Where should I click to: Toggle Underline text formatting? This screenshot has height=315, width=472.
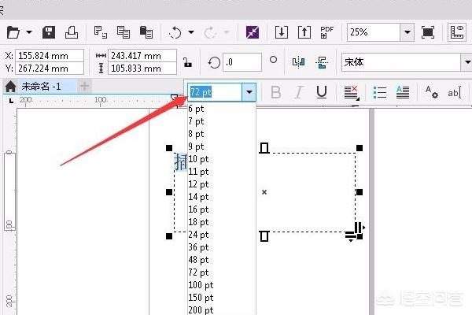coord(322,92)
